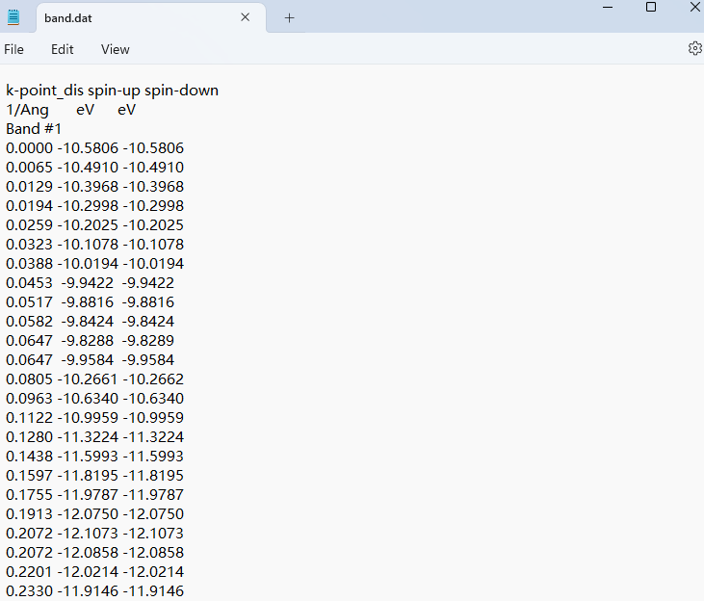Close the band.dat tab
This screenshot has height=601, width=704.
(246, 17)
